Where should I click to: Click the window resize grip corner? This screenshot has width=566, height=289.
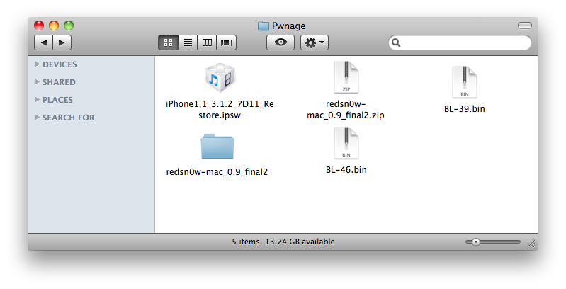click(x=531, y=244)
